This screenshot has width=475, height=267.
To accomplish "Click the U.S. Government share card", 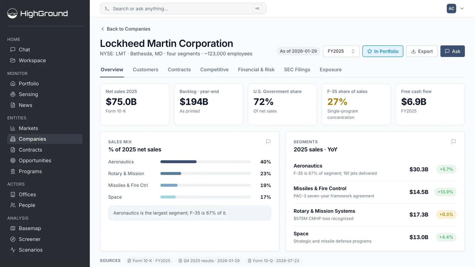I will coord(282,104).
